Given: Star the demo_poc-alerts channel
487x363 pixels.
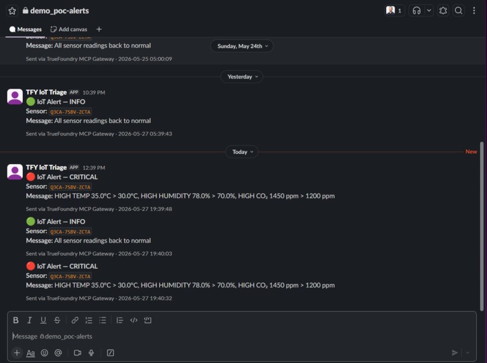Looking at the screenshot, I should coord(12,11).
